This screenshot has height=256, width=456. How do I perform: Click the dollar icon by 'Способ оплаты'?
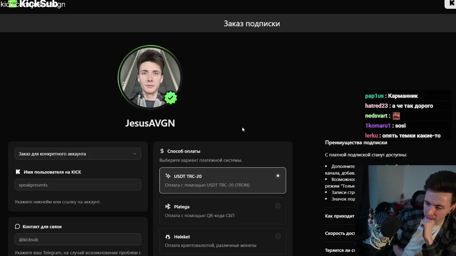tap(162, 151)
